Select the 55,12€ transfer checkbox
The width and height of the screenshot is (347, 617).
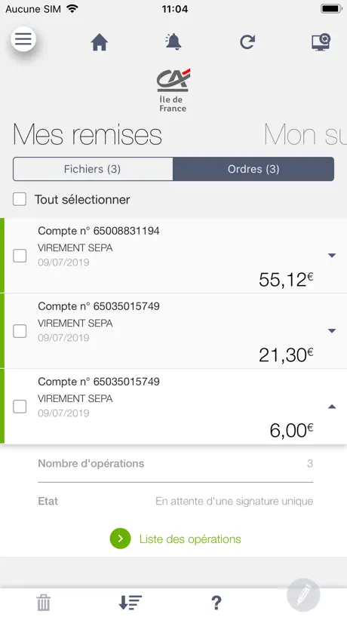[20, 256]
